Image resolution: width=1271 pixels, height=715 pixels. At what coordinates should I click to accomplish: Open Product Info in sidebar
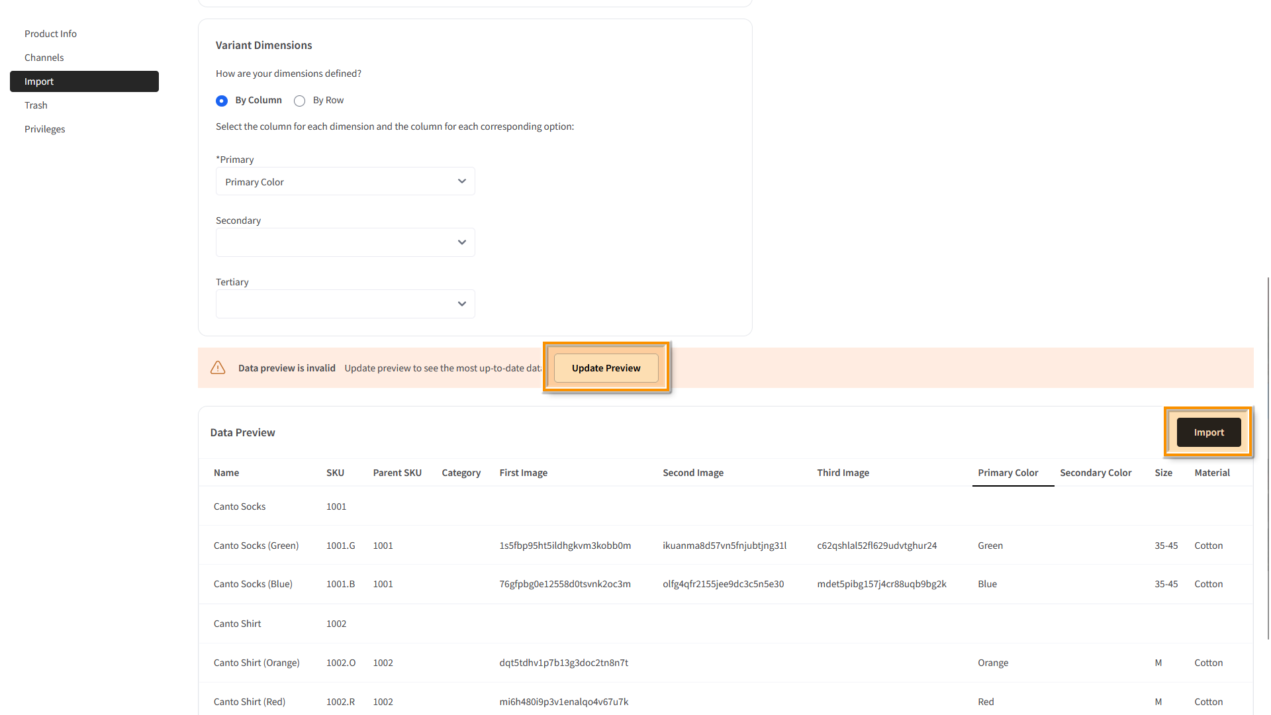50,34
